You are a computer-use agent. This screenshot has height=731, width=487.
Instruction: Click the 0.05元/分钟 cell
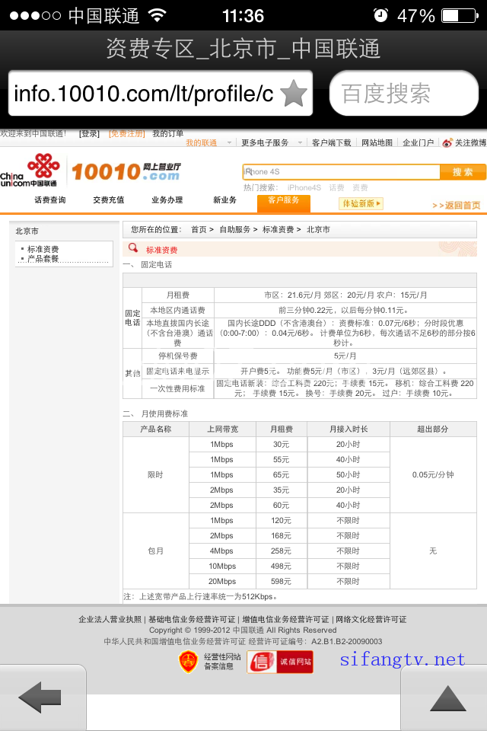click(x=433, y=474)
